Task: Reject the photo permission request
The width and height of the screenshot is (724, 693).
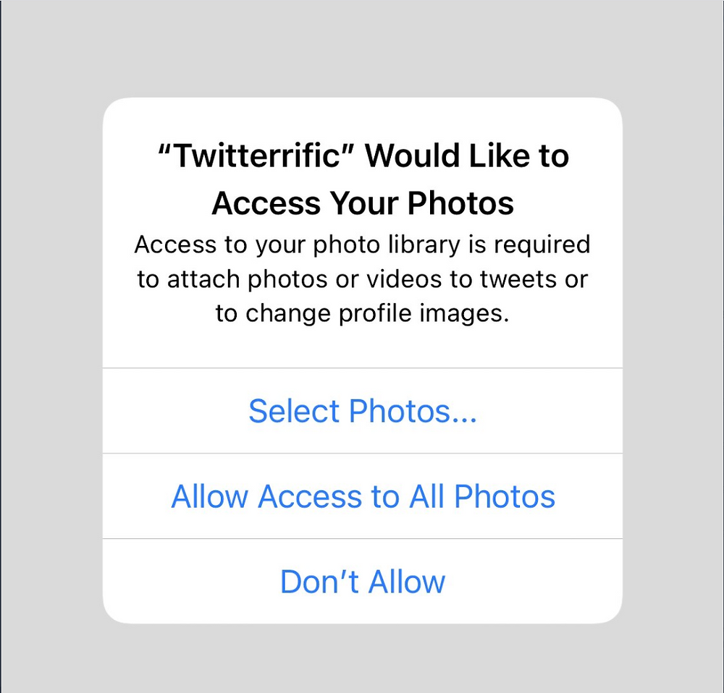Action: 363,581
